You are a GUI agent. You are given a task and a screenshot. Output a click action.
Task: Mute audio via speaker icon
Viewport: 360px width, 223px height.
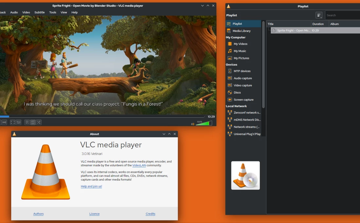click(192, 124)
